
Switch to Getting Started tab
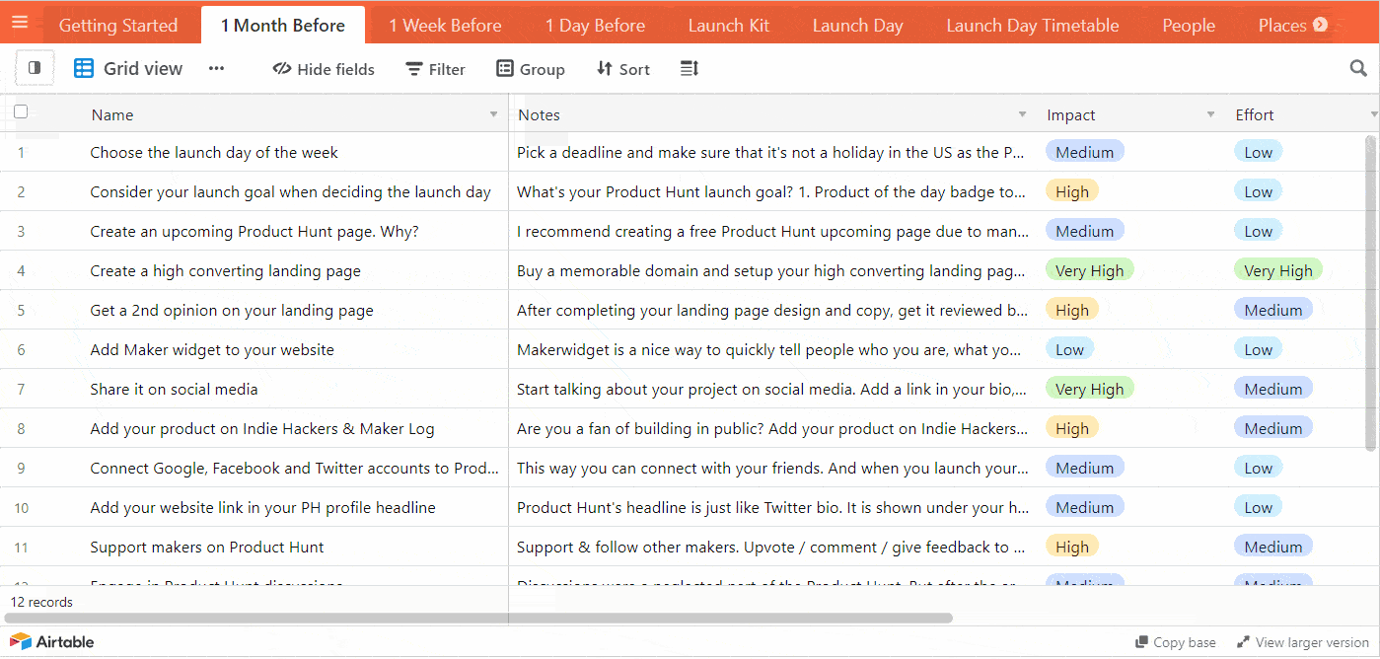pos(118,26)
